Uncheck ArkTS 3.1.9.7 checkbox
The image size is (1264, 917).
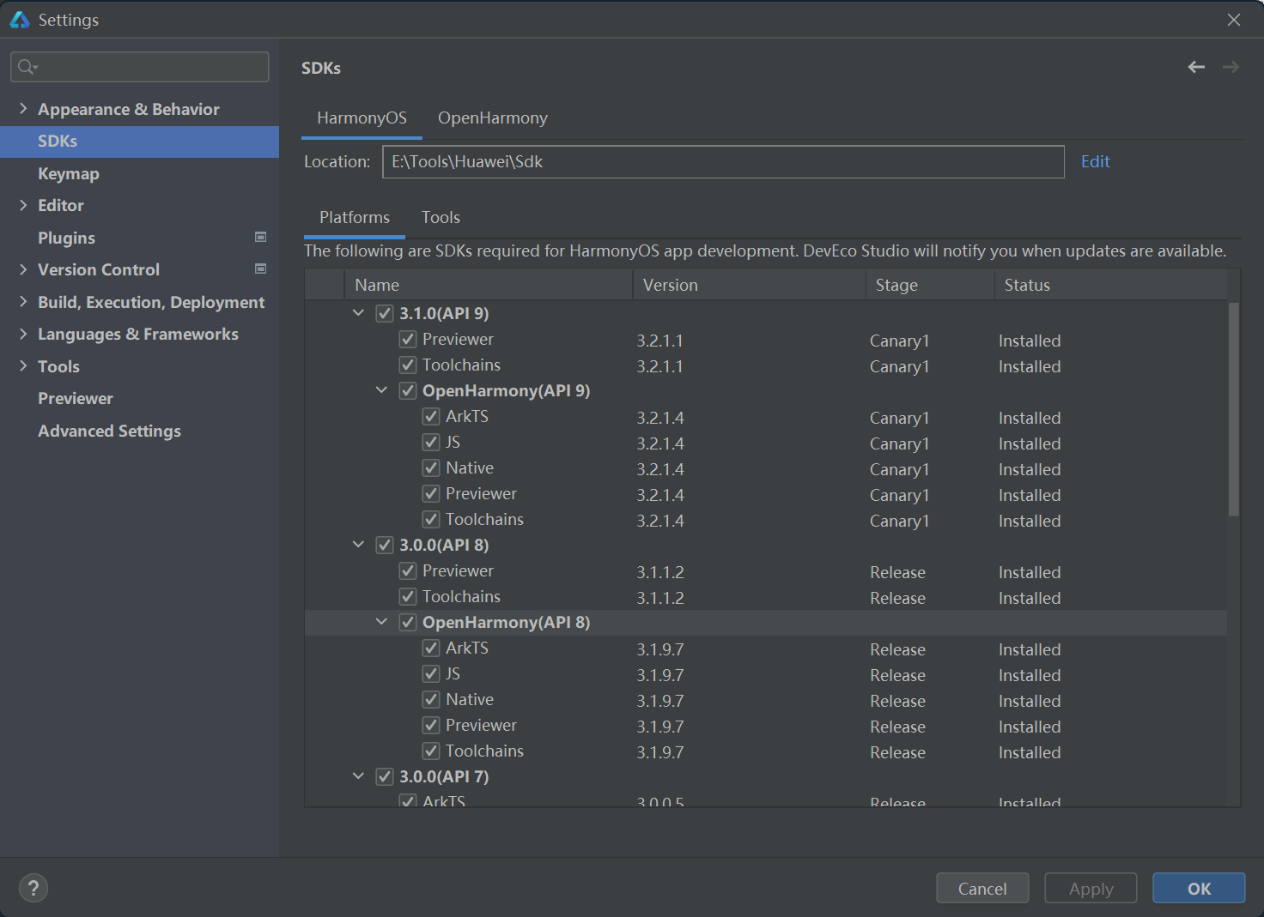click(x=431, y=649)
